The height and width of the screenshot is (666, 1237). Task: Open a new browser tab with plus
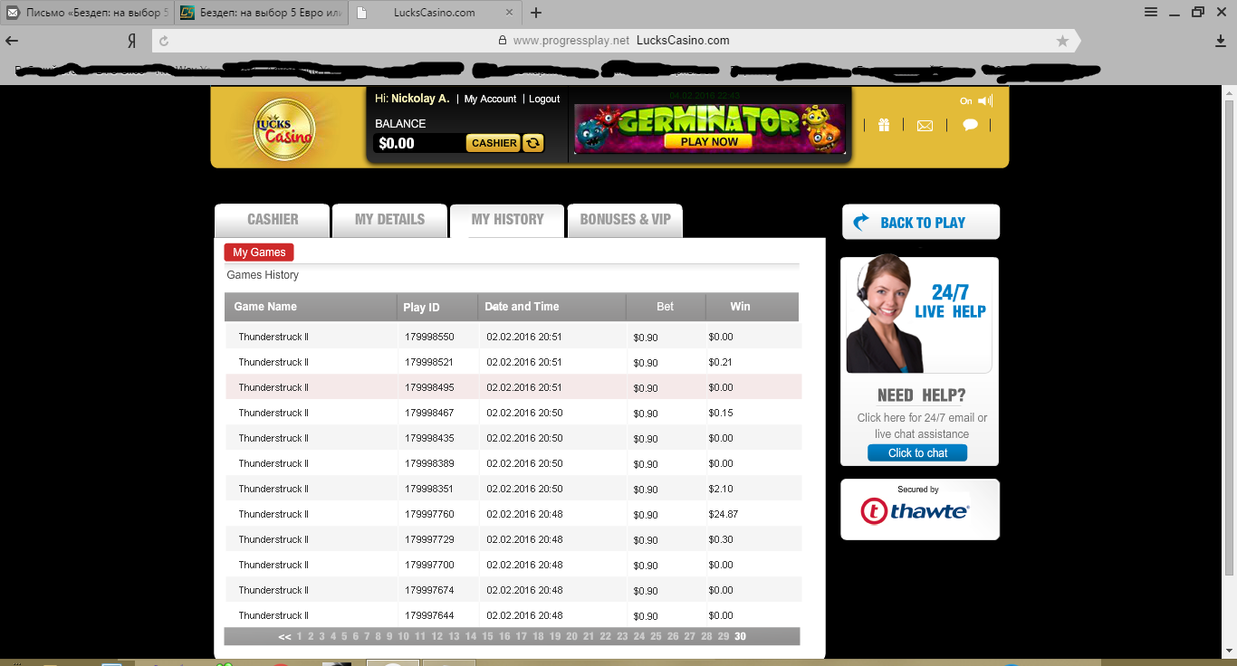coord(536,13)
